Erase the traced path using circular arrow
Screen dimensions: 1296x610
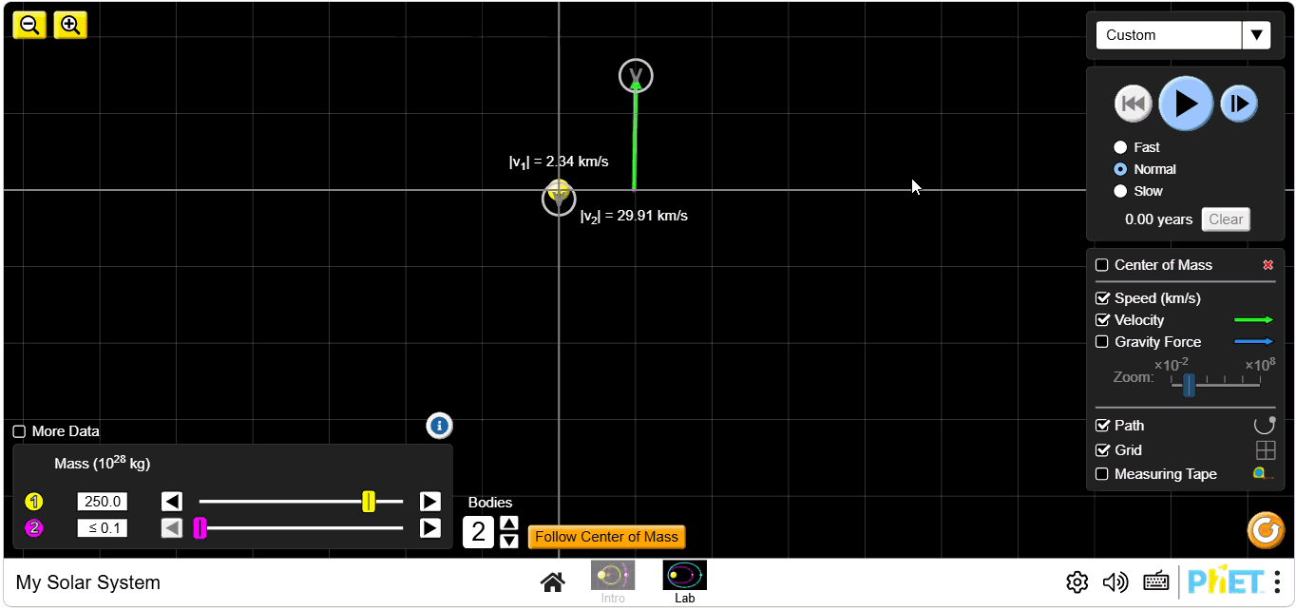pyautogui.click(x=1264, y=425)
